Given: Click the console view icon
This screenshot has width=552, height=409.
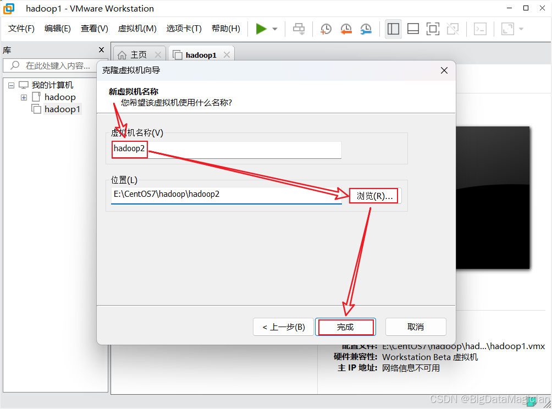Looking at the screenshot, I should coord(480,29).
